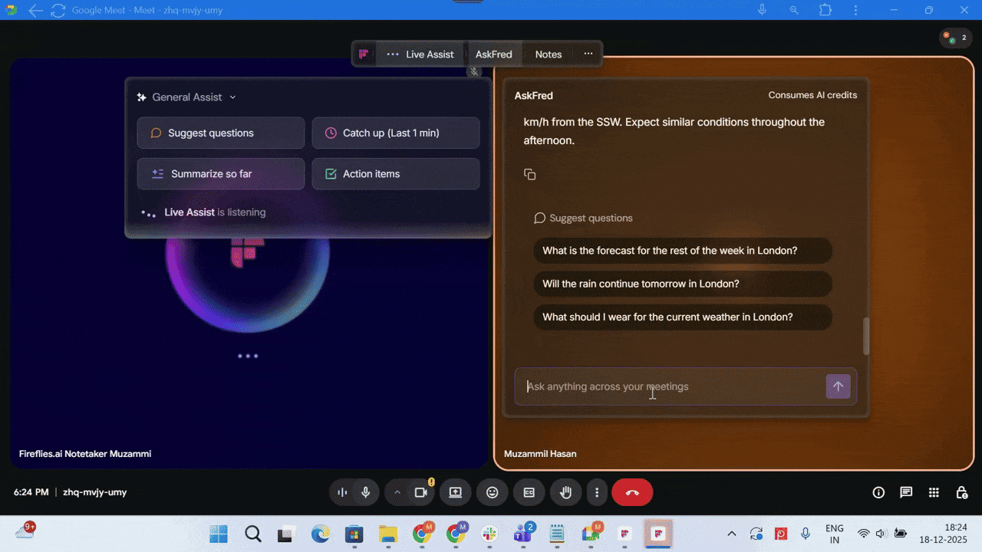The width and height of the screenshot is (982, 552).
Task: Click the Fireflies logo on the overlay
Action: click(363, 54)
